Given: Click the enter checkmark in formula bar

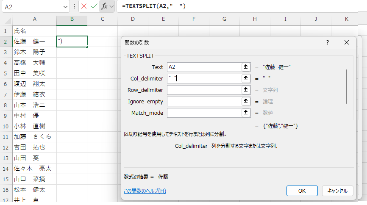Looking at the screenshot, I should point(94,7).
